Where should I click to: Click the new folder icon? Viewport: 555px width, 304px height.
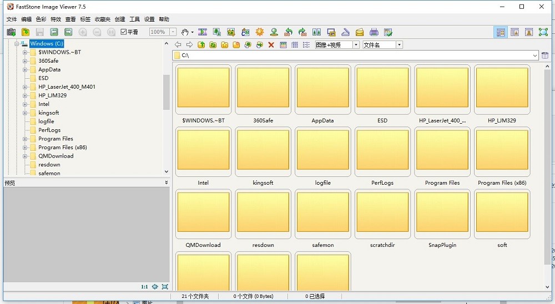pyautogui.click(x=236, y=44)
